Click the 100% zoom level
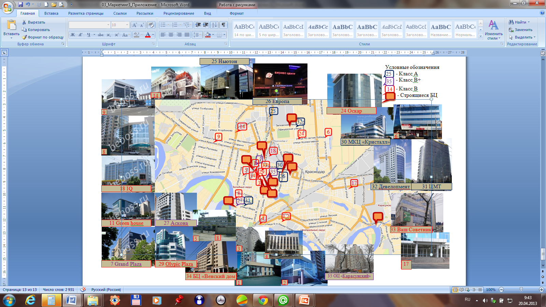This screenshot has width=546, height=307. click(x=491, y=290)
